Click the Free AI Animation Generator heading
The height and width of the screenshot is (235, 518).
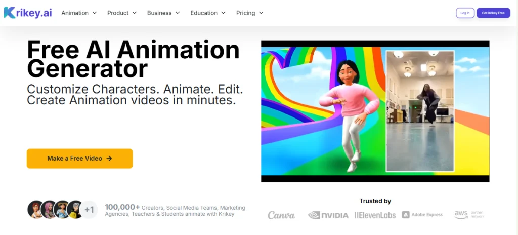(133, 59)
